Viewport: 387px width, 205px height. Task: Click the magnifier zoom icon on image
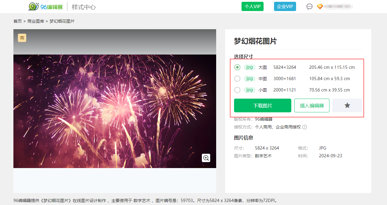(x=206, y=158)
